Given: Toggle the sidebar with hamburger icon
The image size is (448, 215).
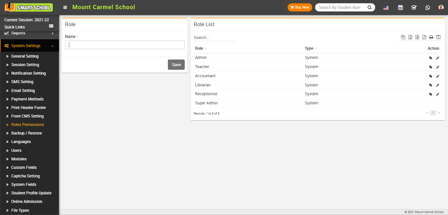Looking at the screenshot, I should pyautogui.click(x=65, y=8).
